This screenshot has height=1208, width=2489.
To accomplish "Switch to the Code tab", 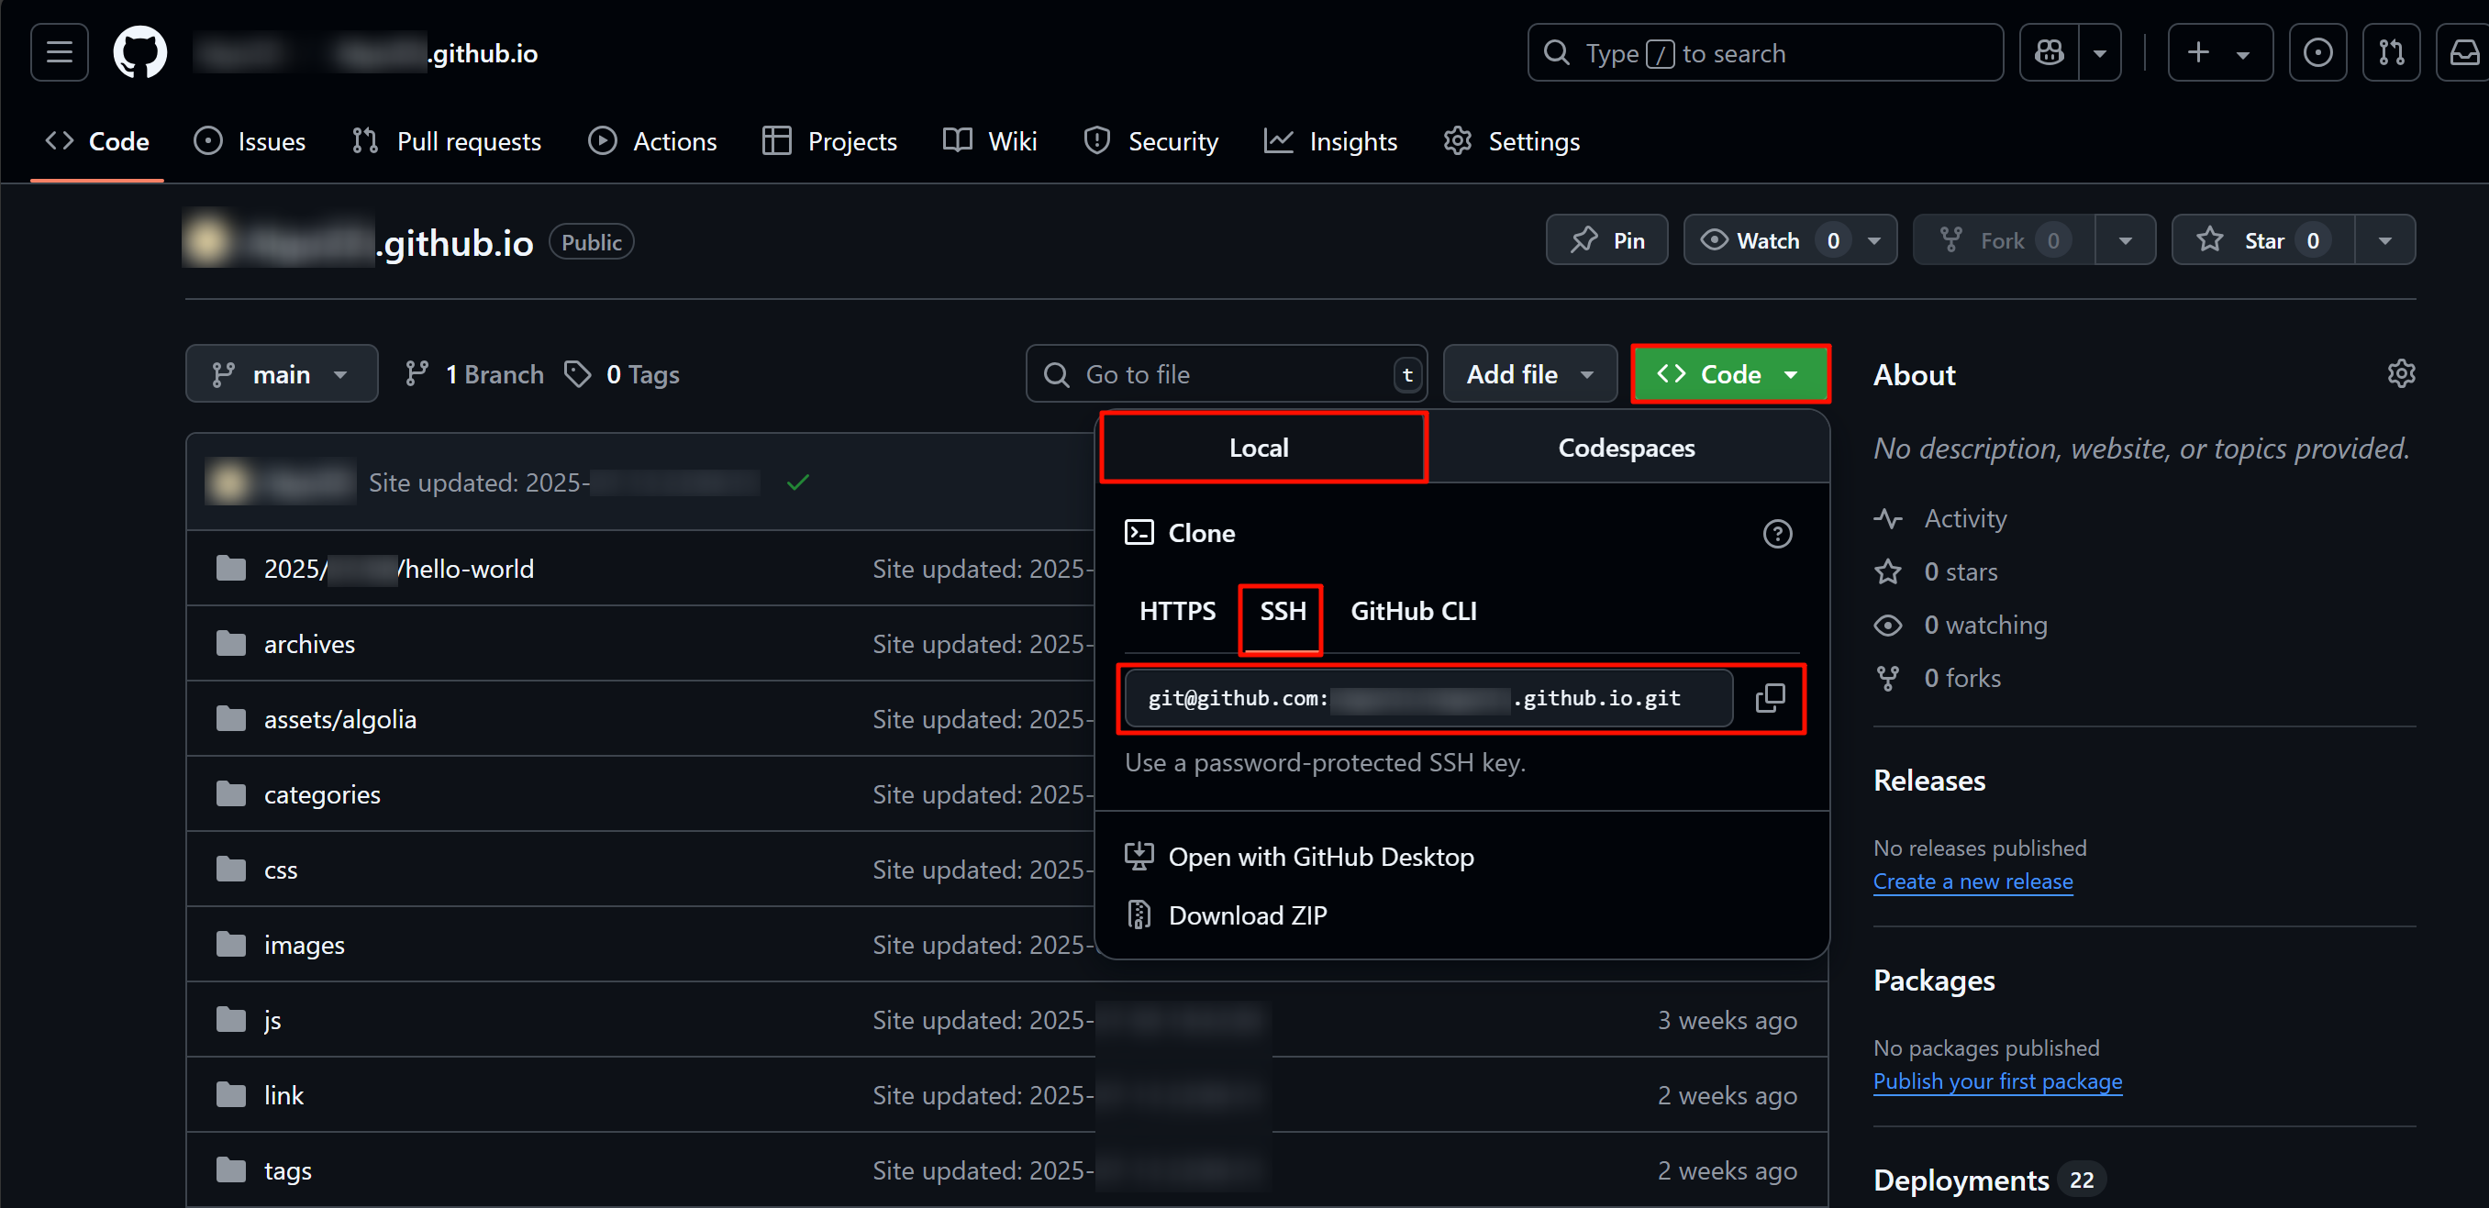I will 96,141.
